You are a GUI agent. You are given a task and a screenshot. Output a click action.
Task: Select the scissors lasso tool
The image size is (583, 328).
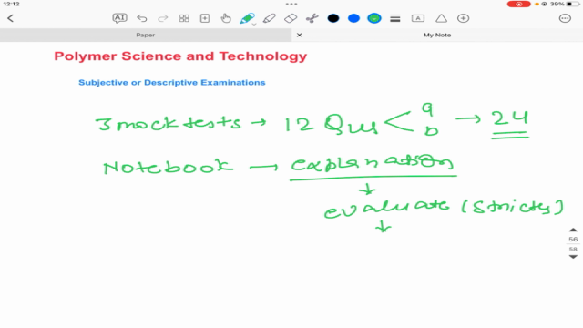[312, 18]
